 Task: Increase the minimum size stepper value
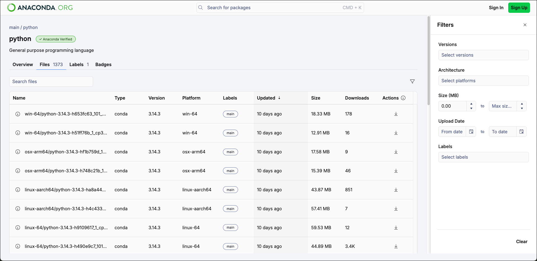click(471, 104)
